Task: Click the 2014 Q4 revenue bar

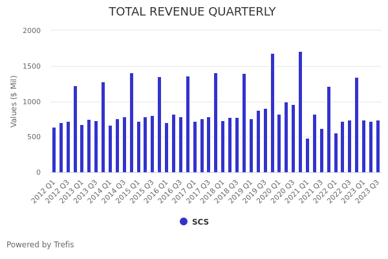Action: click(x=131, y=123)
